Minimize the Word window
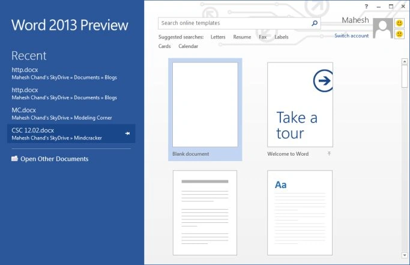410x265 pixels. 379,7
